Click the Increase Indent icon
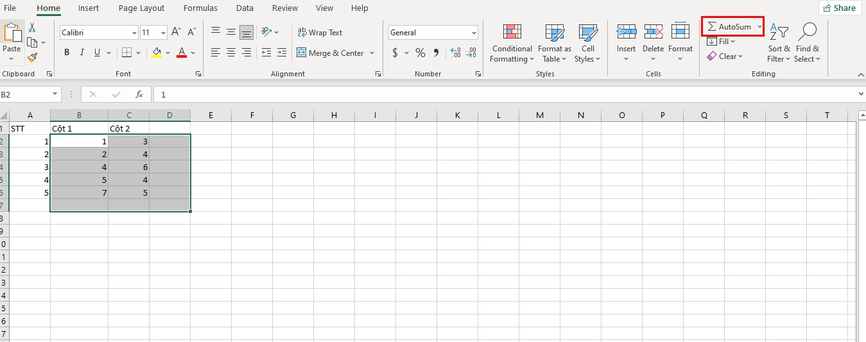Screen dimensions: 866x342 pyautogui.click(x=282, y=53)
